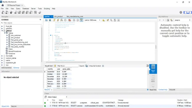Commit transaction check icon in editor toolbar
Viewport: 192px width, 108px height.
click(74, 20)
